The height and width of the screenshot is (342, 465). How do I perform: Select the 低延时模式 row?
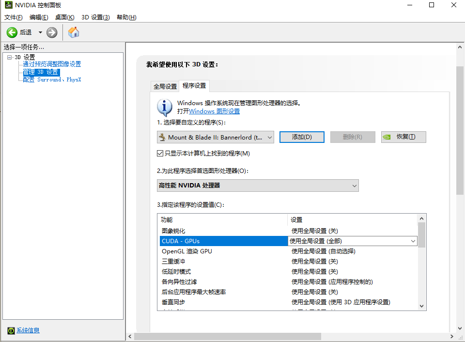pos(288,271)
